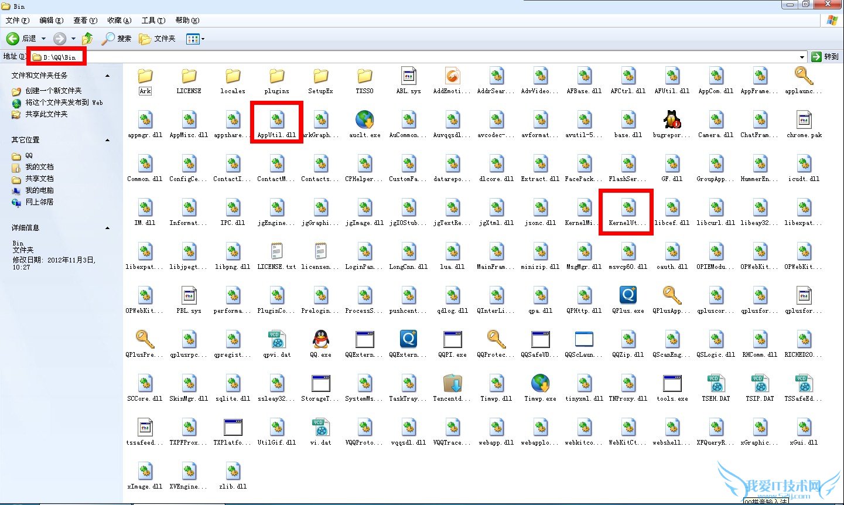Go to QQ folder in 其它位置
This screenshot has width=844, height=505.
pyautogui.click(x=29, y=156)
